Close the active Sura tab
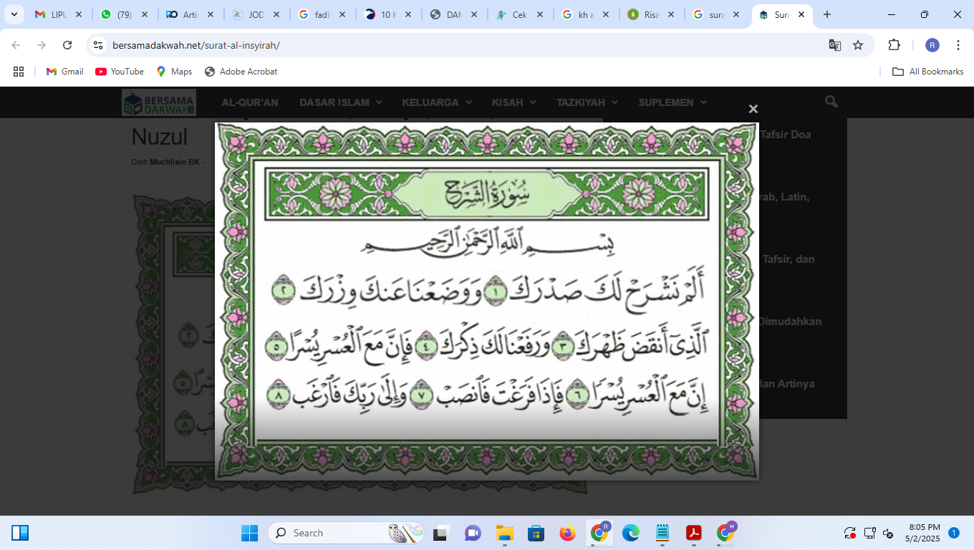This screenshot has width=974, height=550. click(x=801, y=14)
